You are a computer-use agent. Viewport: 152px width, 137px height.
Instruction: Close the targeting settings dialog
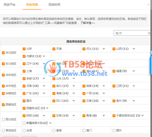(148, 5)
